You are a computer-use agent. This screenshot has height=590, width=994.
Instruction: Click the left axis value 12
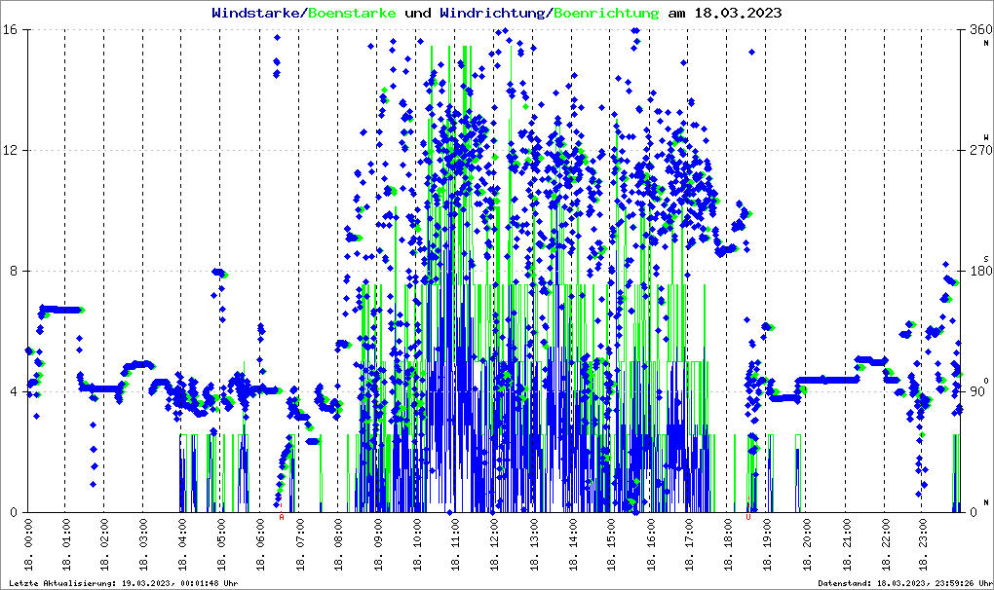tap(11, 150)
